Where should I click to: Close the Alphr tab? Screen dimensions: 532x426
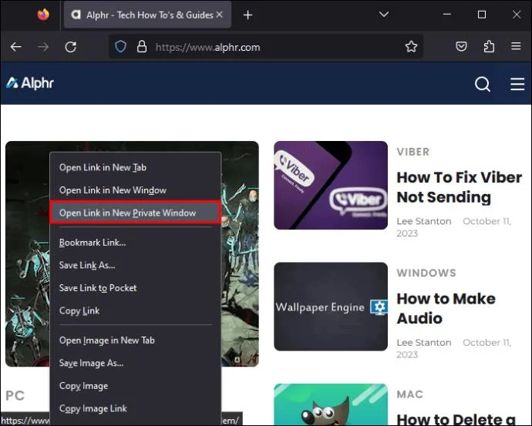220,15
